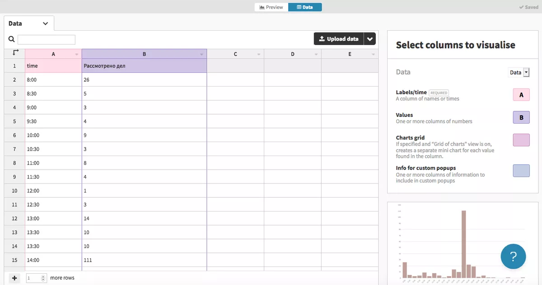Open the Data sheet selector in the columns panel
The image size is (542, 285).
tap(519, 72)
